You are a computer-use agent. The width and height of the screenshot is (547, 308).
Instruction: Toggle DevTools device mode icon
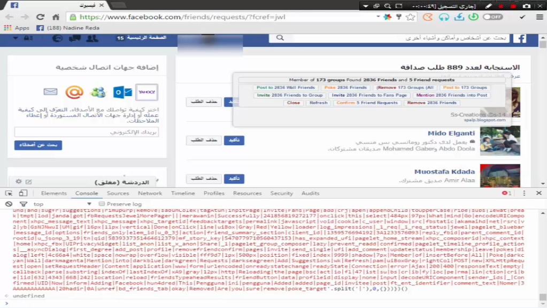coord(23,193)
